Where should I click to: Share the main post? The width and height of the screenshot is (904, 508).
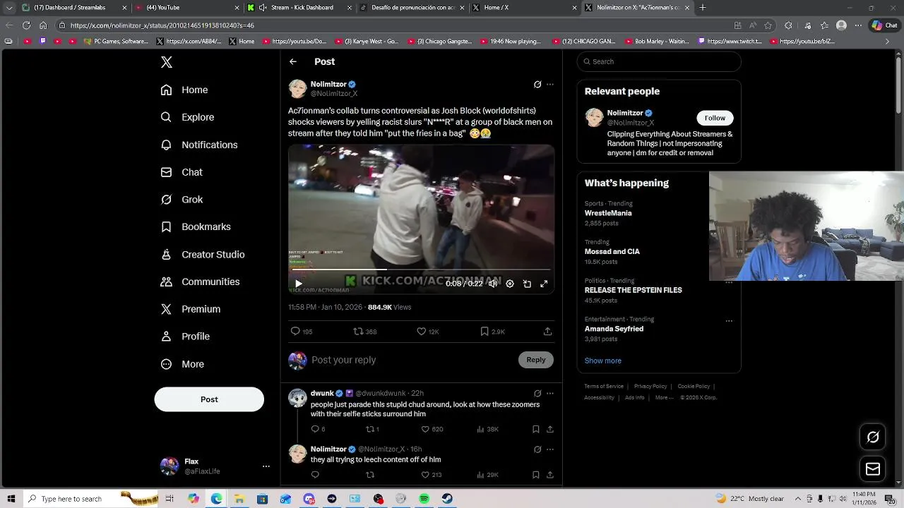click(547, 332)
